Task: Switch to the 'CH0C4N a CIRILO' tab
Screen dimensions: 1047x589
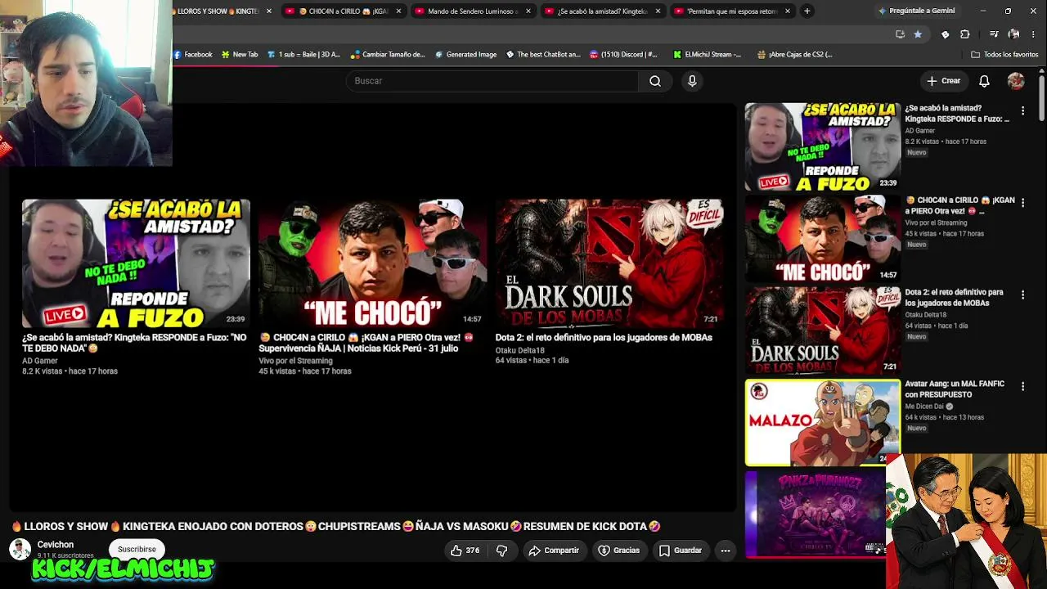Action: pos(344,11)
